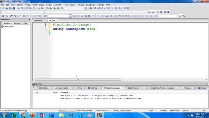The height and width of the screenshot is (118, 209).
Task: Close the in.cpp editor tab
Action: [57, 21]
